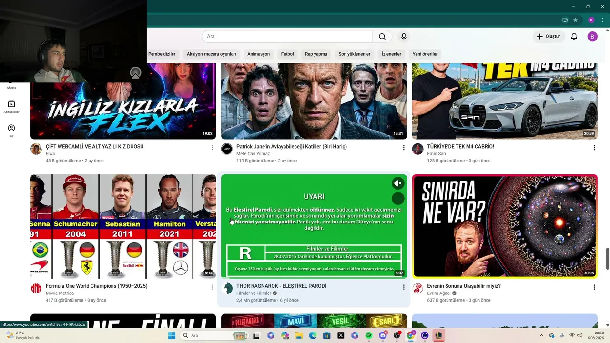Screen dimensions: 610x343
Task: Open X app from taskbar
Action: click(341, 335)
